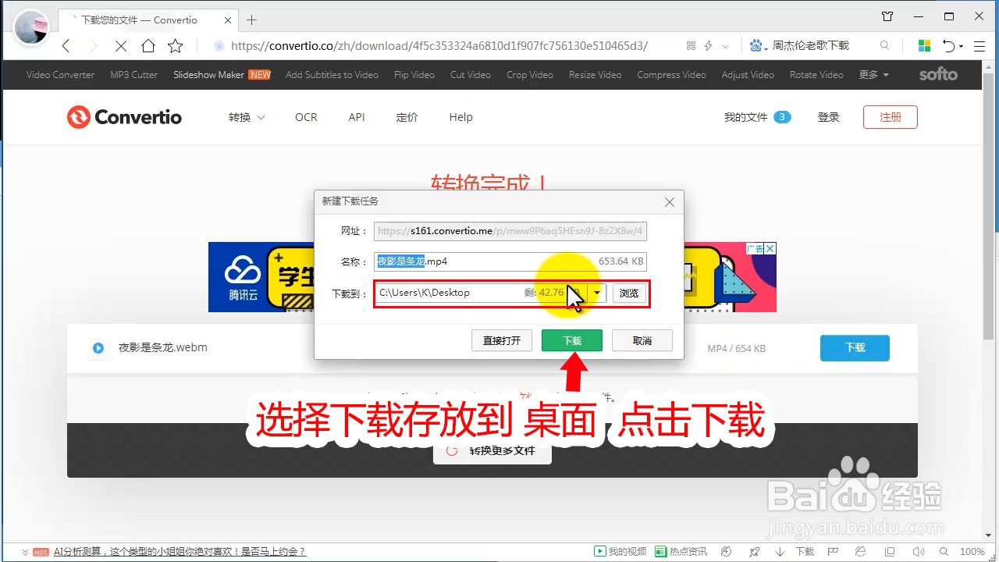999x562 pixels.
Task: Open the browser hamburger menu
Action: tap(980, 46)
